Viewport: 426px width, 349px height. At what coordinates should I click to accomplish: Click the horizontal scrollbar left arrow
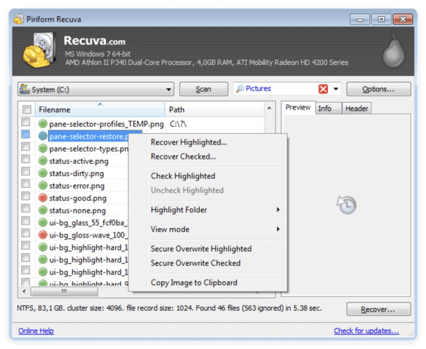coord(24,291)
